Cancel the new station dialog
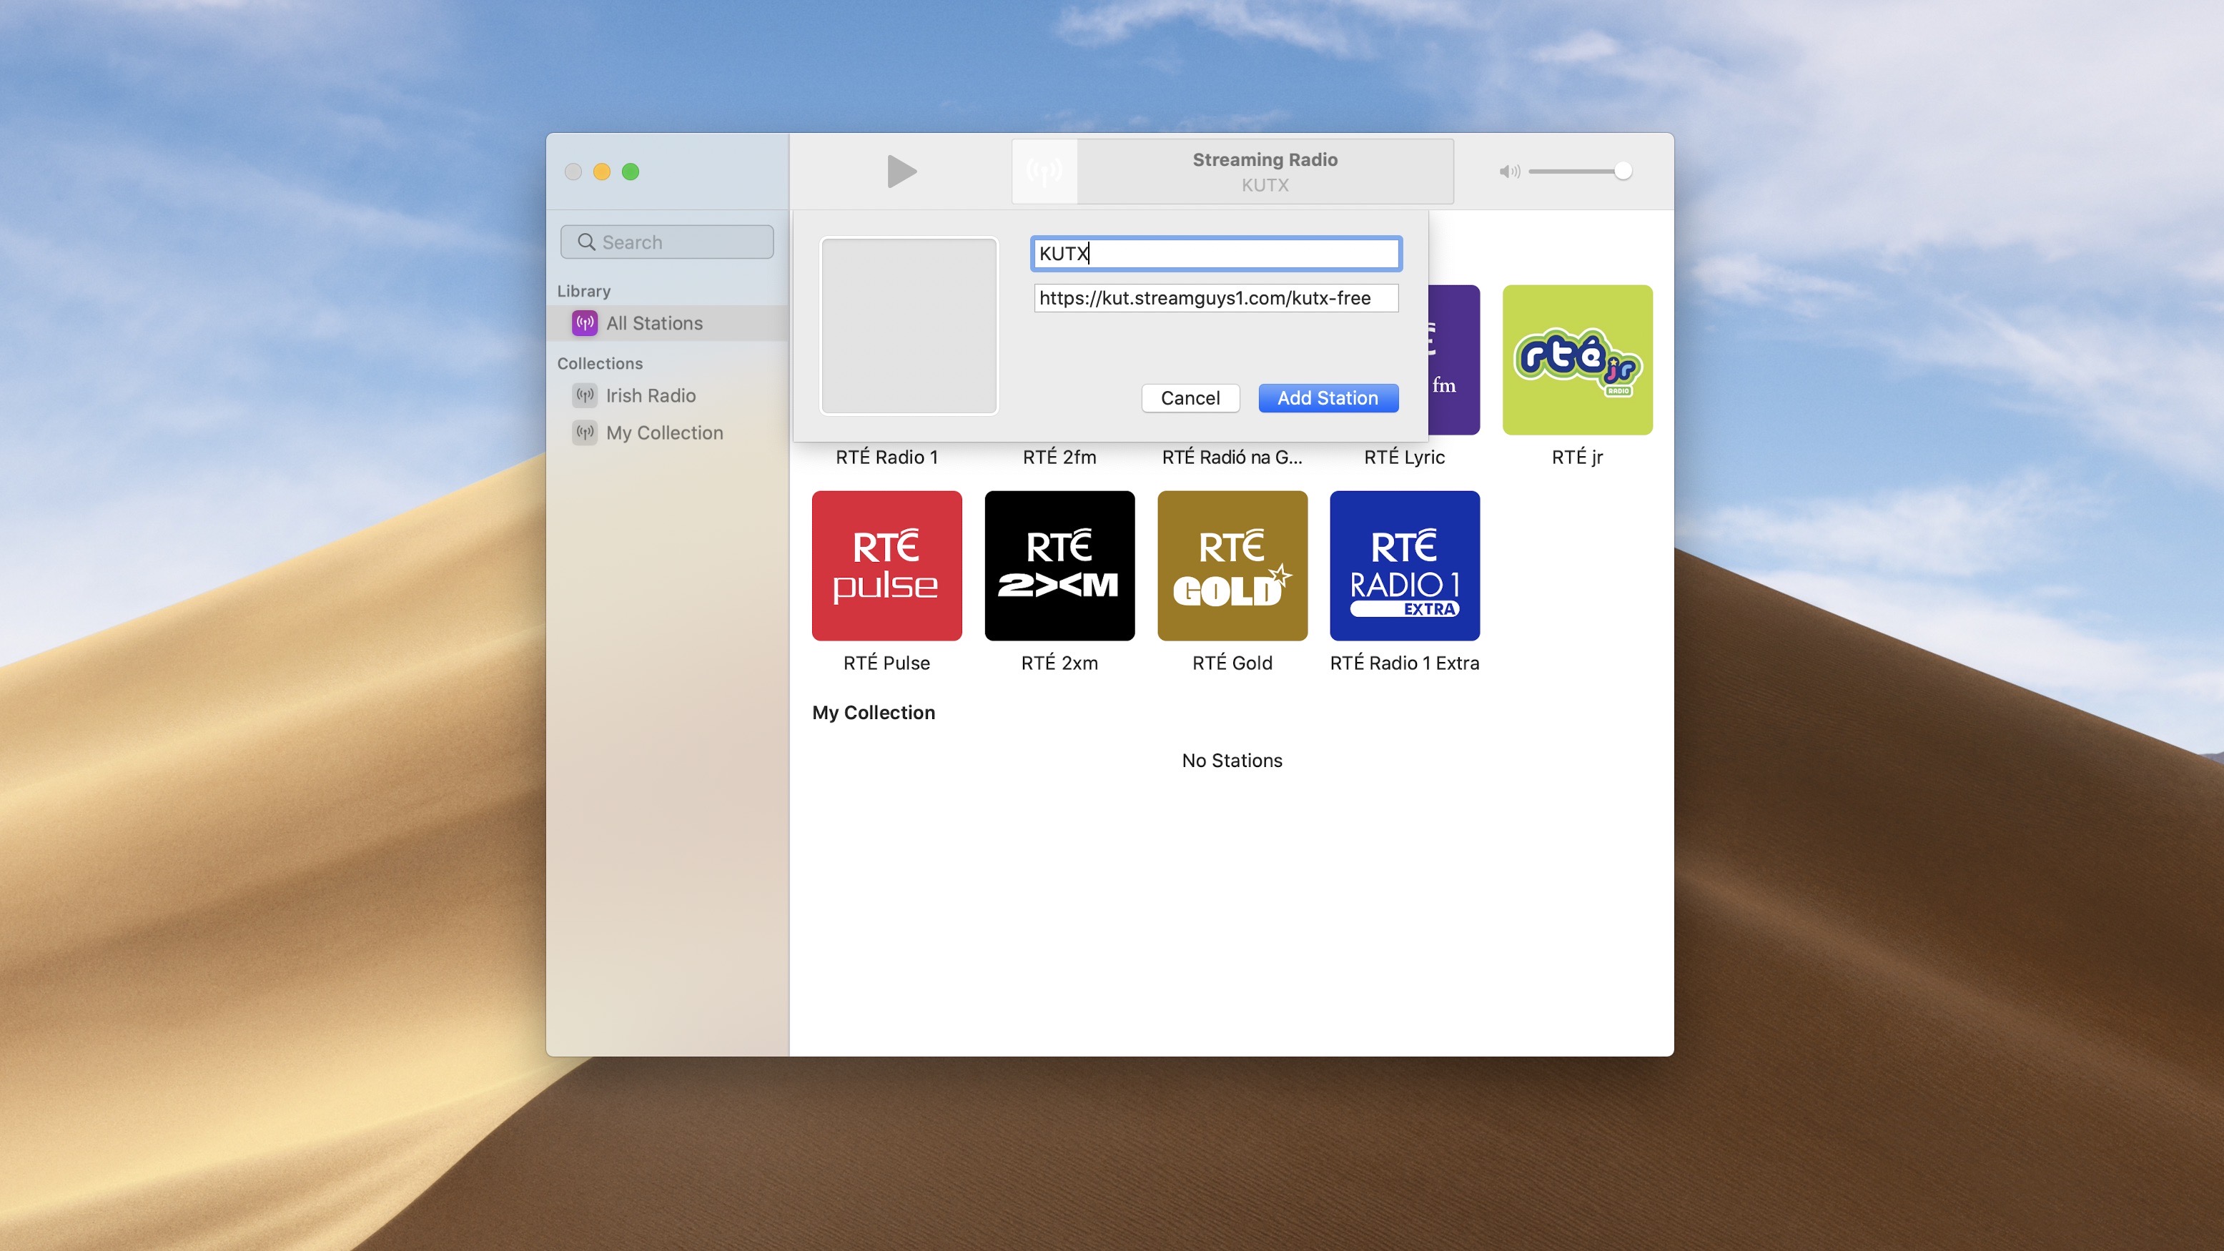The height and width of the screenshot is (1251, 2224). (x=1190, y=398)
